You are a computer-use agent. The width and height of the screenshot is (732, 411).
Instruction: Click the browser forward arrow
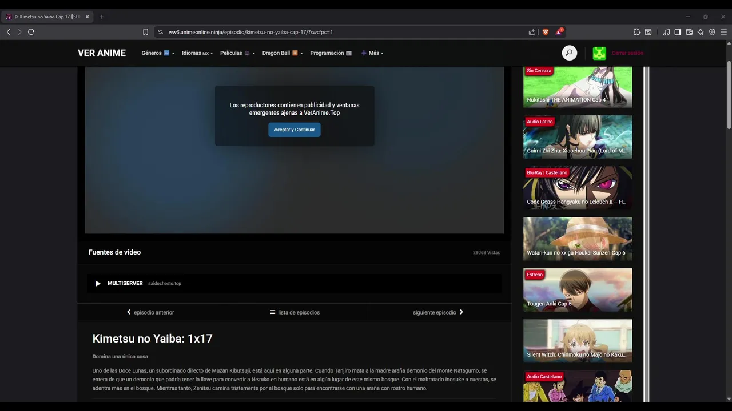click(19, 32)
